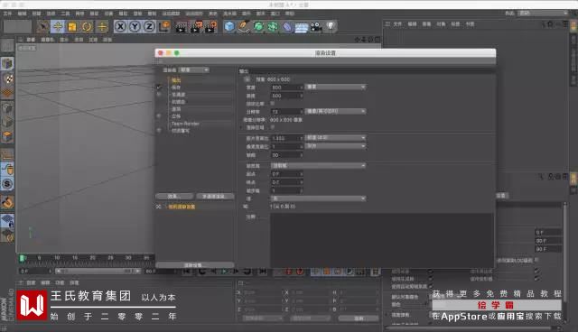This screenshot has height=332, width=578.
Task: Click the play forward button
Action: coord(224,272)
